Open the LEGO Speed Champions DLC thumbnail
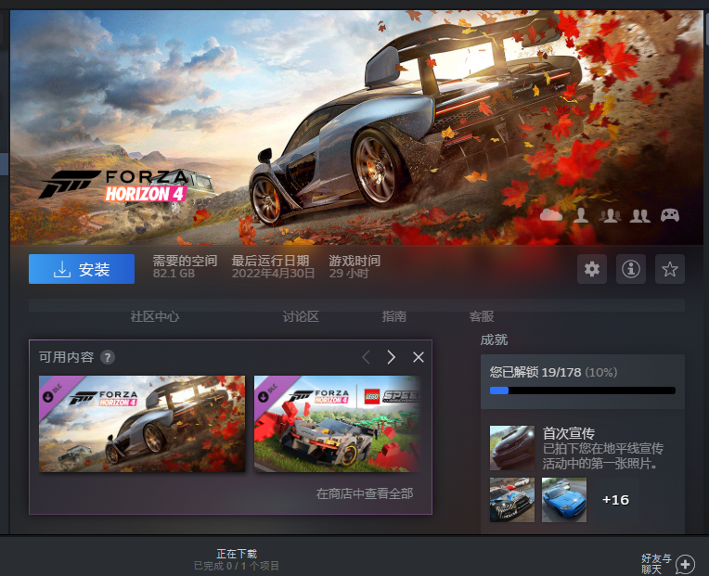The width and height of the screenshot is (709, 576). pos(337,424)
